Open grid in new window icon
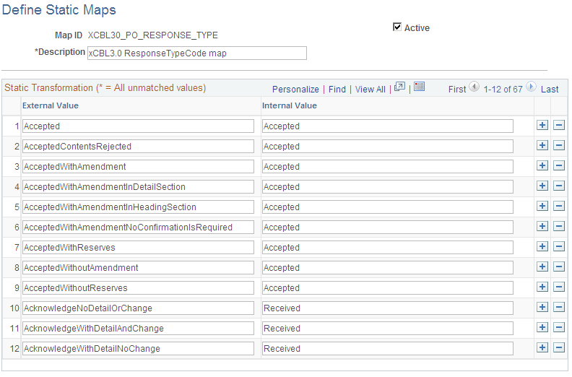 [x=399, y=87]
